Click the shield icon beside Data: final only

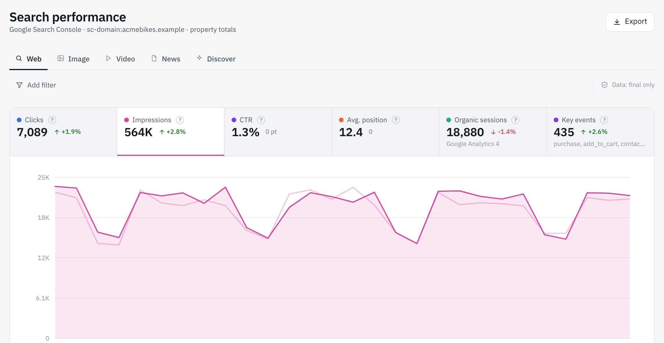coord(605,85)
